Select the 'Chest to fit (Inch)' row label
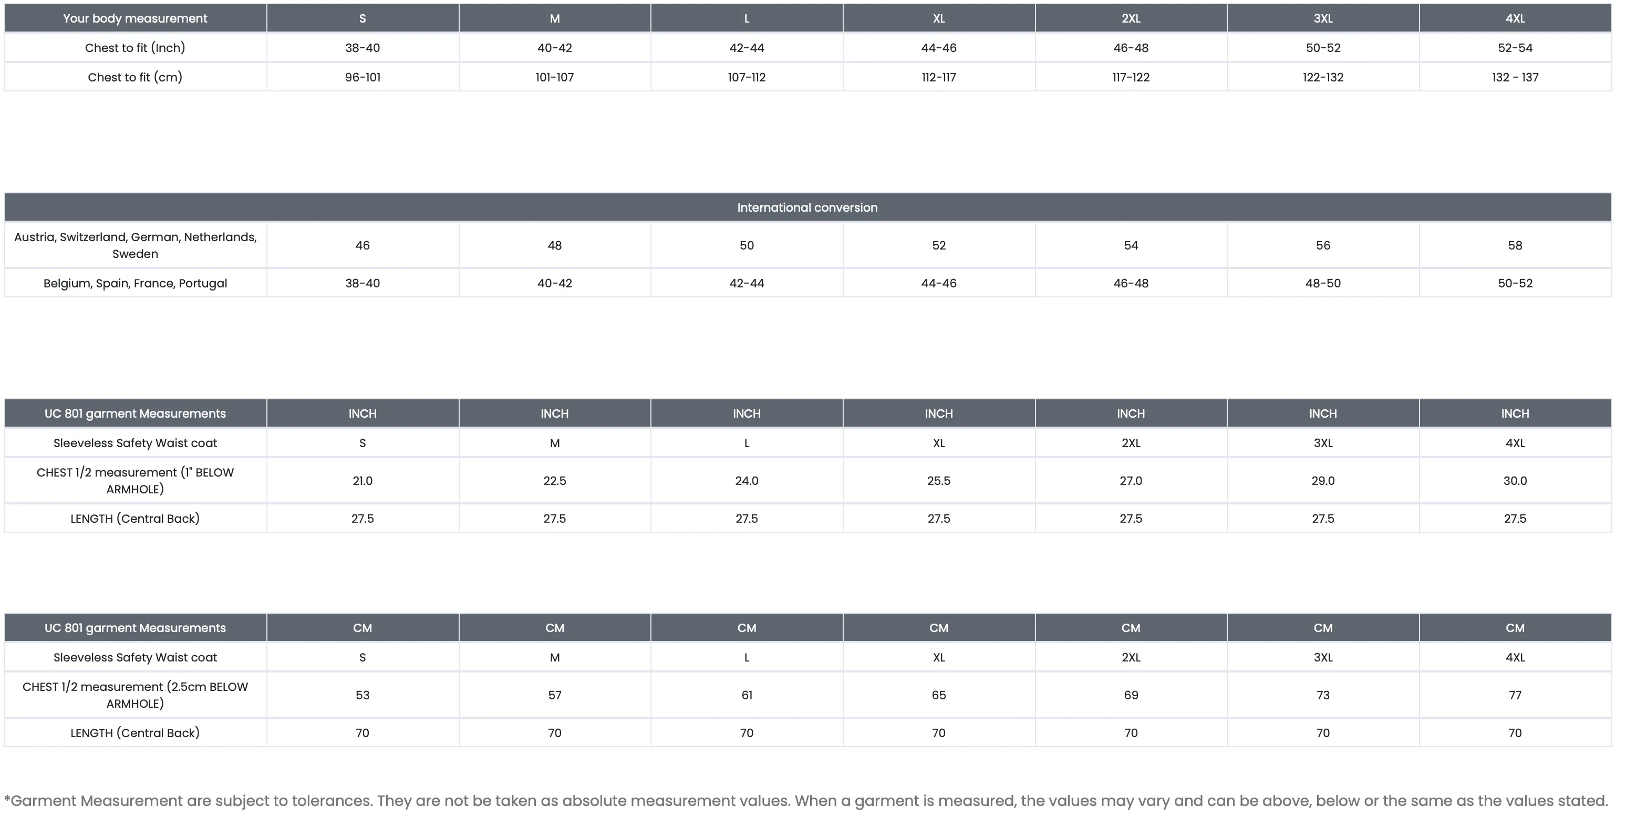The width and height of the screenshot is (1636, 827). (135, 48)
